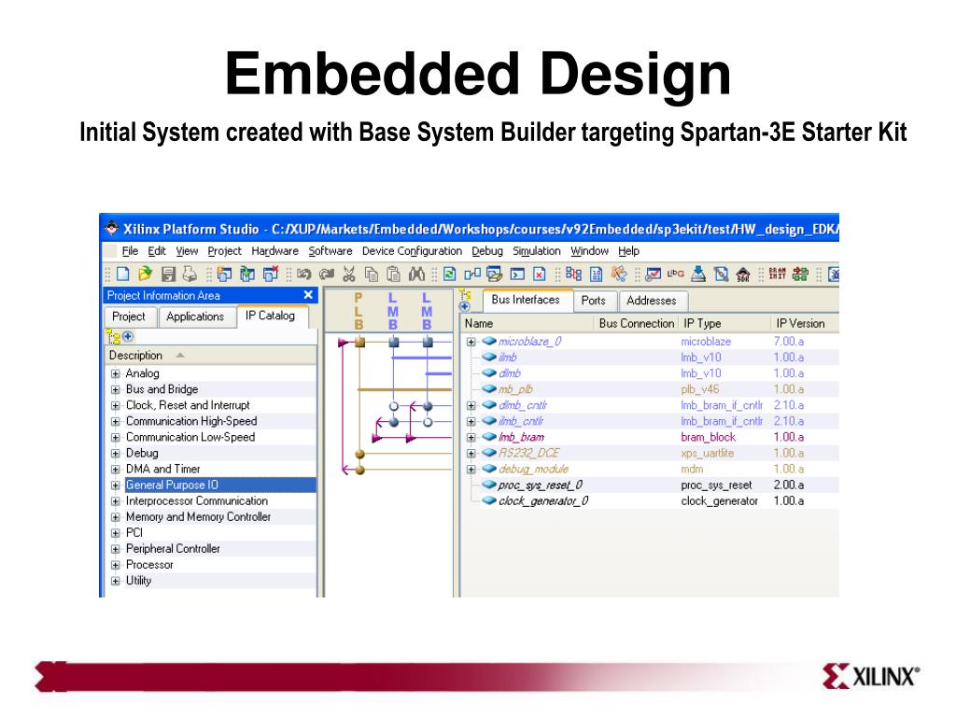Expand the Debug IP category
This screenshot has width=956, height=717.
click(x=115, y=454)
